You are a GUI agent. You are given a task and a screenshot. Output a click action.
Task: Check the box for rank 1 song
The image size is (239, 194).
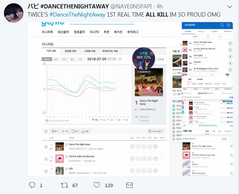coord(46,147)
